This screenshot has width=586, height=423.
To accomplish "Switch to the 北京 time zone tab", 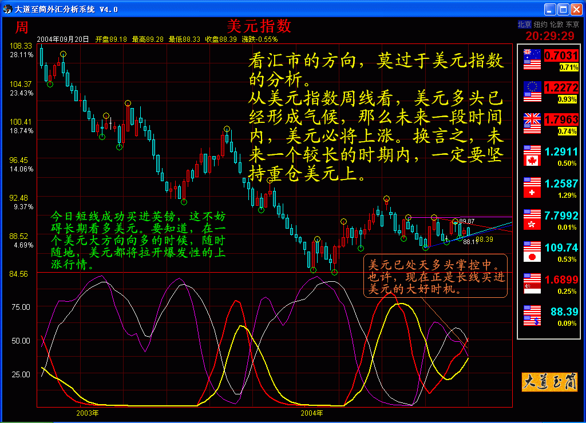I will click(x=524, y=25).
